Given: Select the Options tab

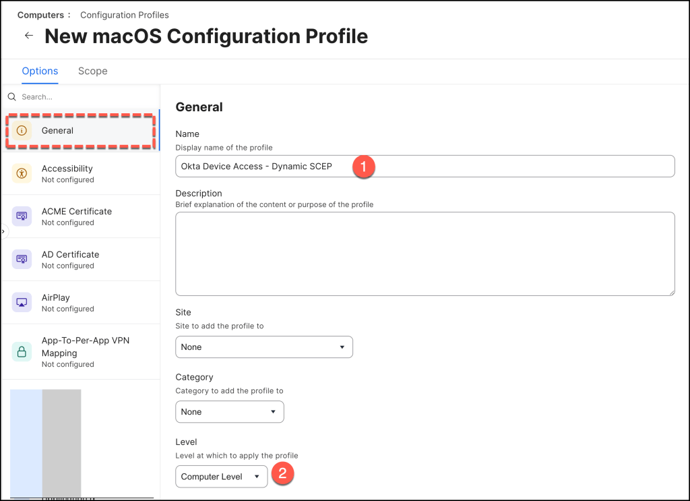Looking at the screenshot, I should point(40,71).
